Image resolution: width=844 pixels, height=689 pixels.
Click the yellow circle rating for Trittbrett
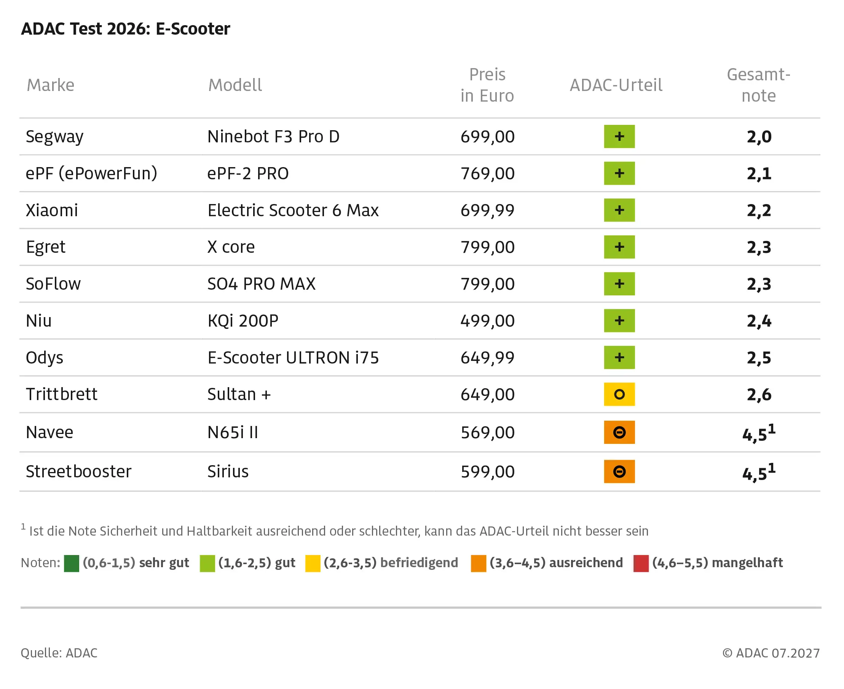click(x=619, y=394)
